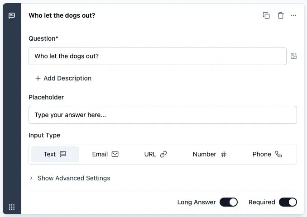Click the add image icon beside question field
Screen dimensions: 307x217
point(294,56)
